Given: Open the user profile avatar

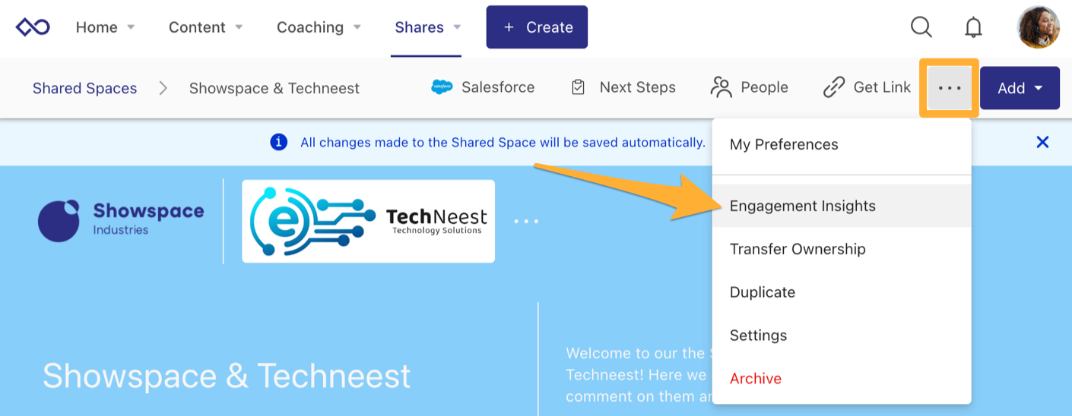Looking at the screenshot, I should pos(1038,27).
